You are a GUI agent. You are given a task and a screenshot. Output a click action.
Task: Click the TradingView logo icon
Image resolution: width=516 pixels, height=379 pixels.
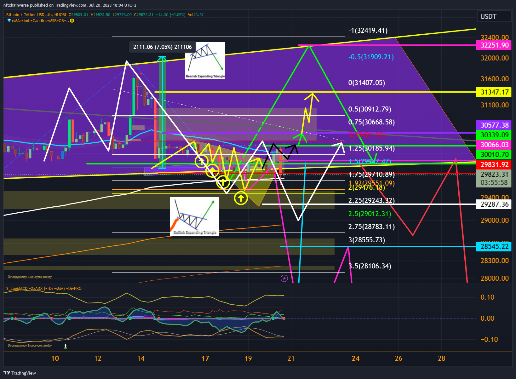click(7, 373)
